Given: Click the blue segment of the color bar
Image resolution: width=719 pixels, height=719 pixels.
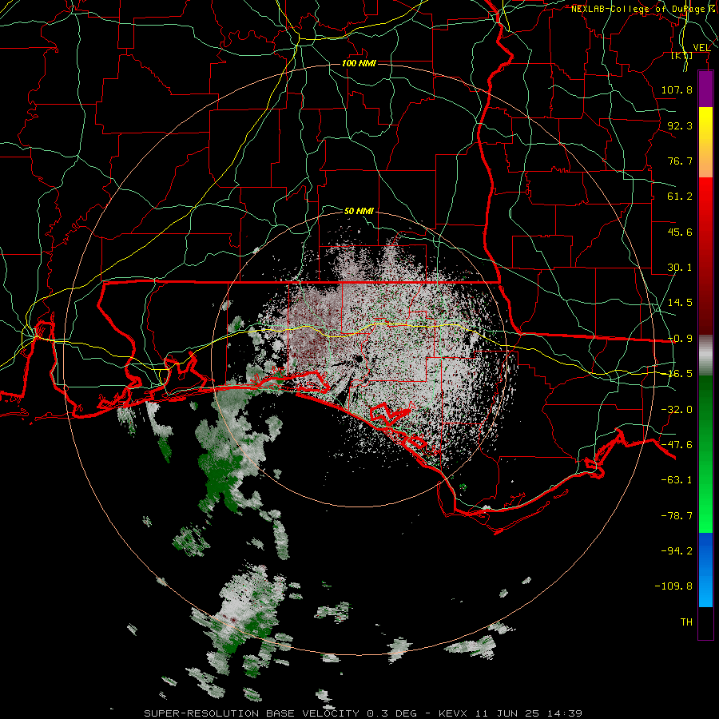Looking at the screenshot, I should click(x=705, y=570).
